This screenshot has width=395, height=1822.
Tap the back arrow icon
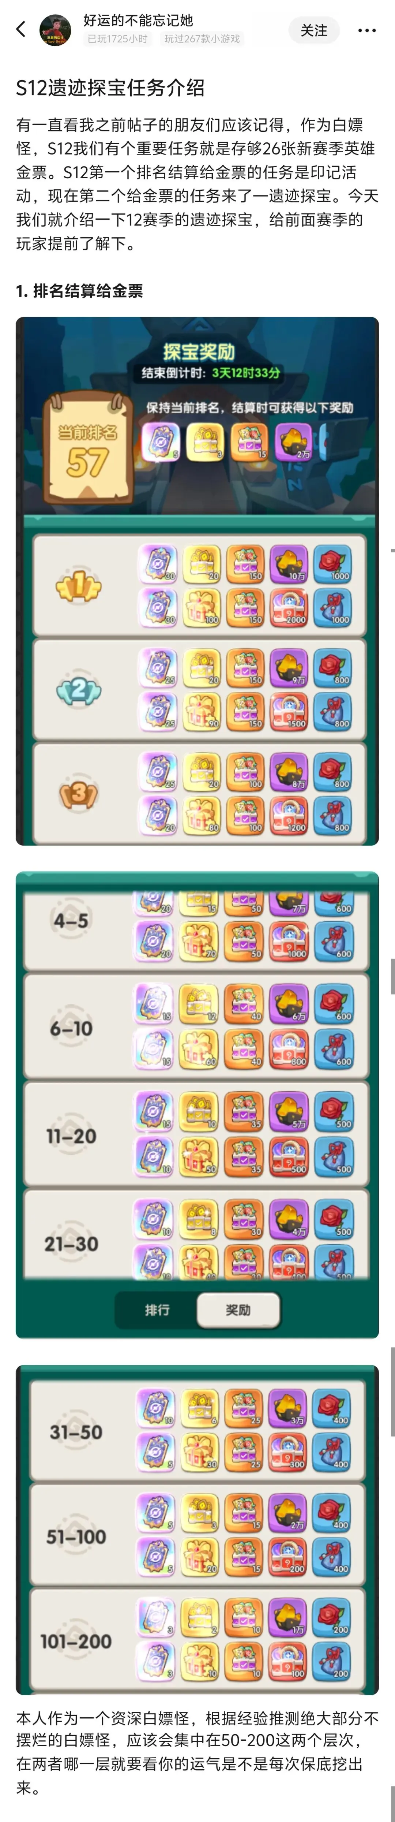pyautogui.click(x=20, y=30)
